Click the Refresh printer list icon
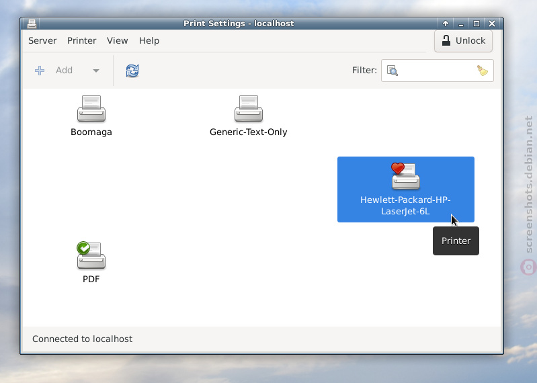This screenshot has height=383, width=537. pos(132,71)
